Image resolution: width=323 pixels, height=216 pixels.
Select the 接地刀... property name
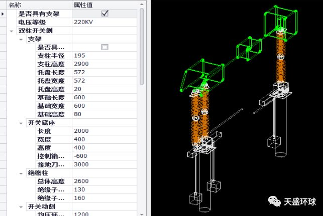point(51,164)
